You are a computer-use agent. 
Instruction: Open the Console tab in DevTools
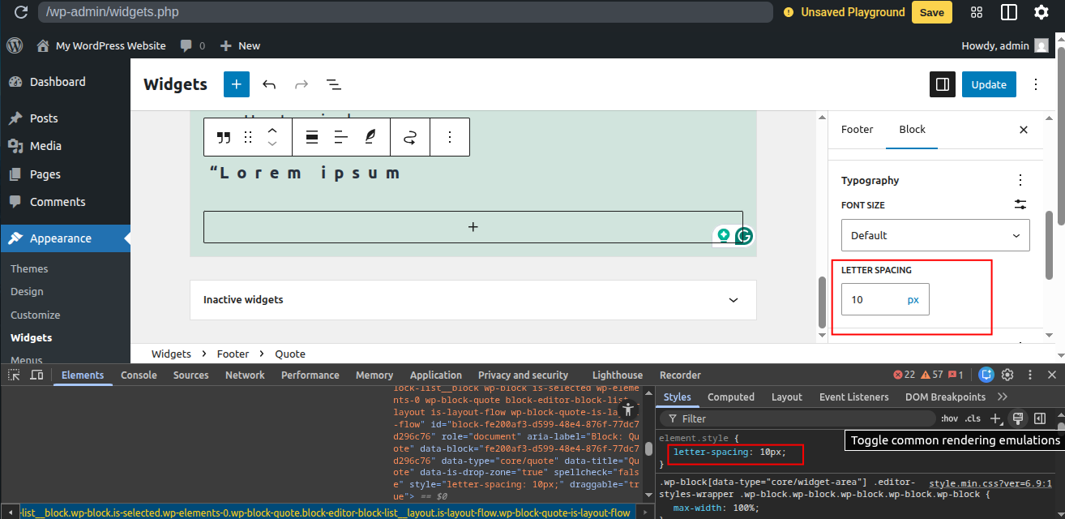139,375
